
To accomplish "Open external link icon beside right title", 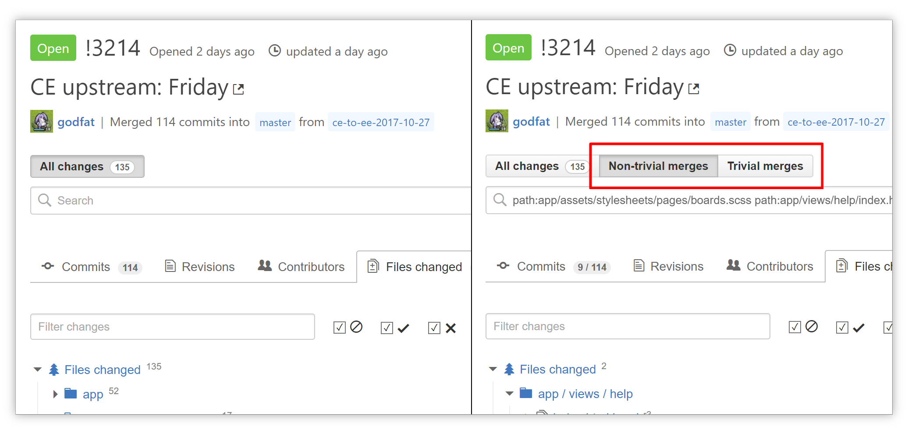I will 694,89.
